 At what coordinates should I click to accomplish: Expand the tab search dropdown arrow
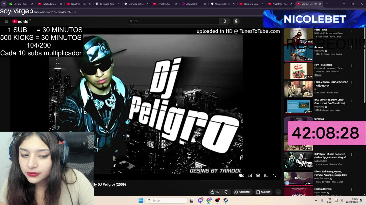pos(4,4)
